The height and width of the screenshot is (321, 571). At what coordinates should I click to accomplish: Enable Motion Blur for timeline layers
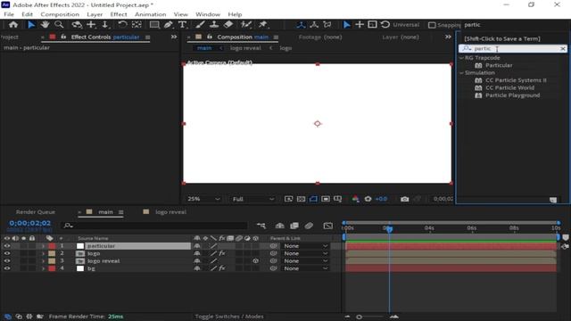[309, 226]
